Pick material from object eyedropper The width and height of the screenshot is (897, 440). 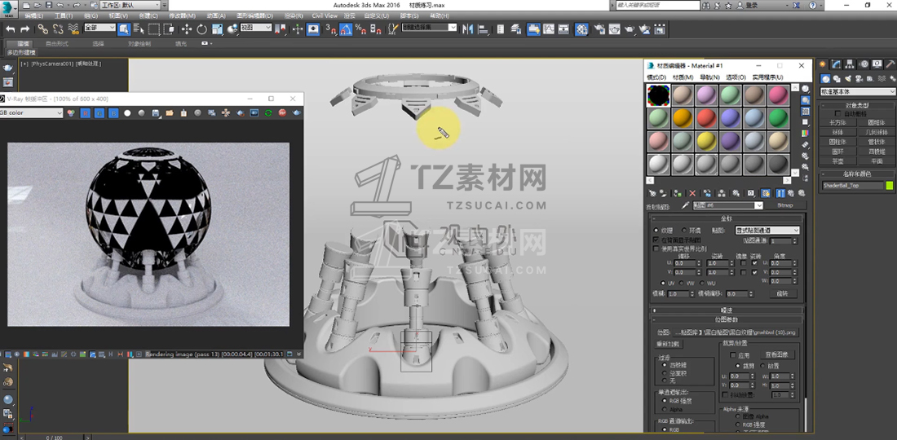(686, 206)
